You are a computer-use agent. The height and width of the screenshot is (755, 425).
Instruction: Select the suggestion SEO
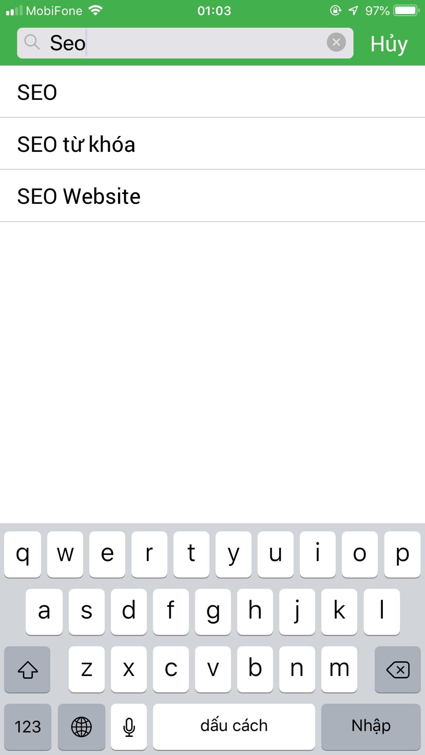[37, 92]
